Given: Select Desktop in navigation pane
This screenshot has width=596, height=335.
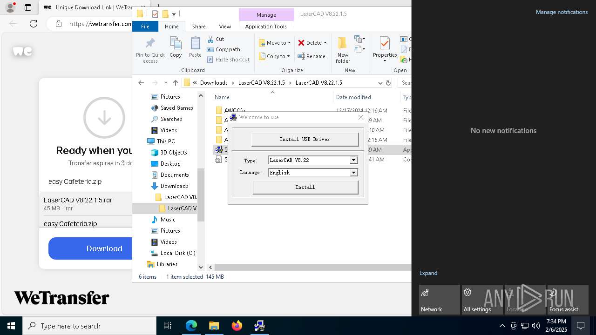Looking at the screenshot, I should coord(165,164).
